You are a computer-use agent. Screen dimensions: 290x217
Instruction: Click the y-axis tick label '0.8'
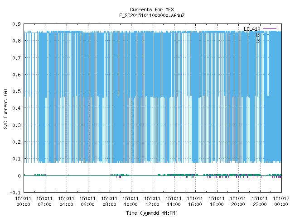16,41
